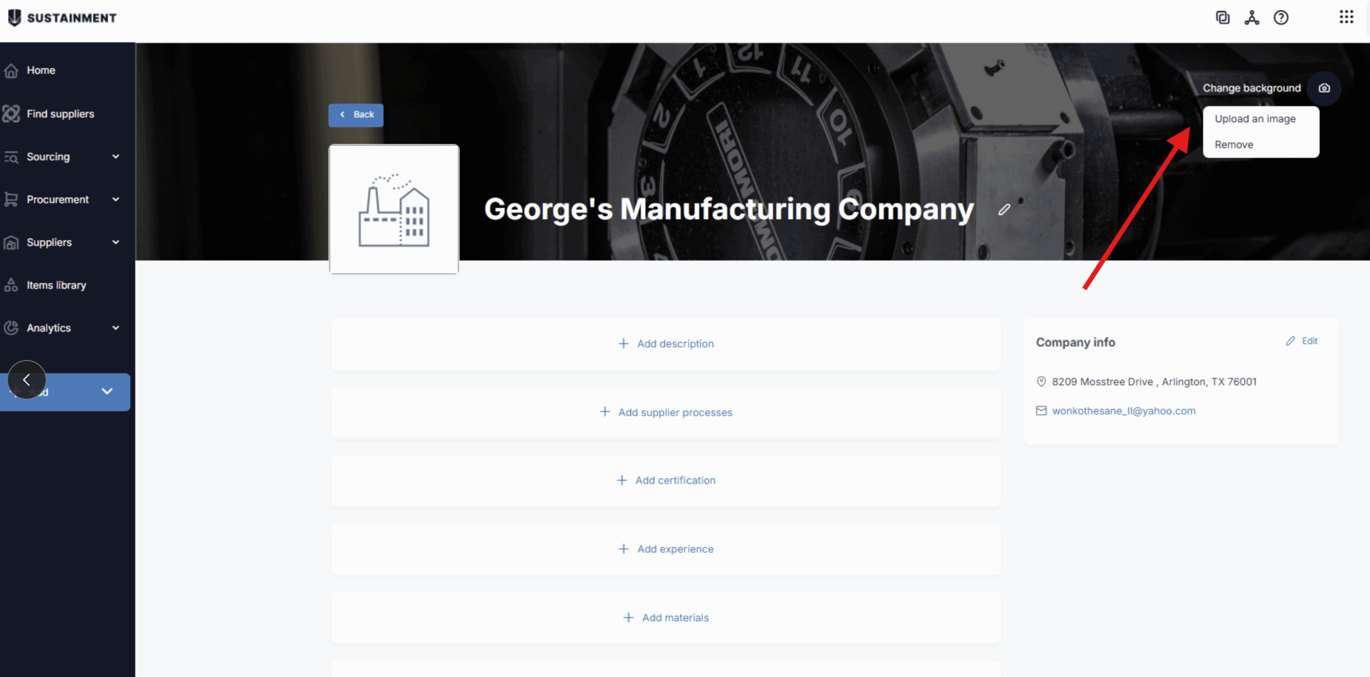Click the Sustainment logo
This screenshot has width=1370, height=677.
(x=62, y=18)
